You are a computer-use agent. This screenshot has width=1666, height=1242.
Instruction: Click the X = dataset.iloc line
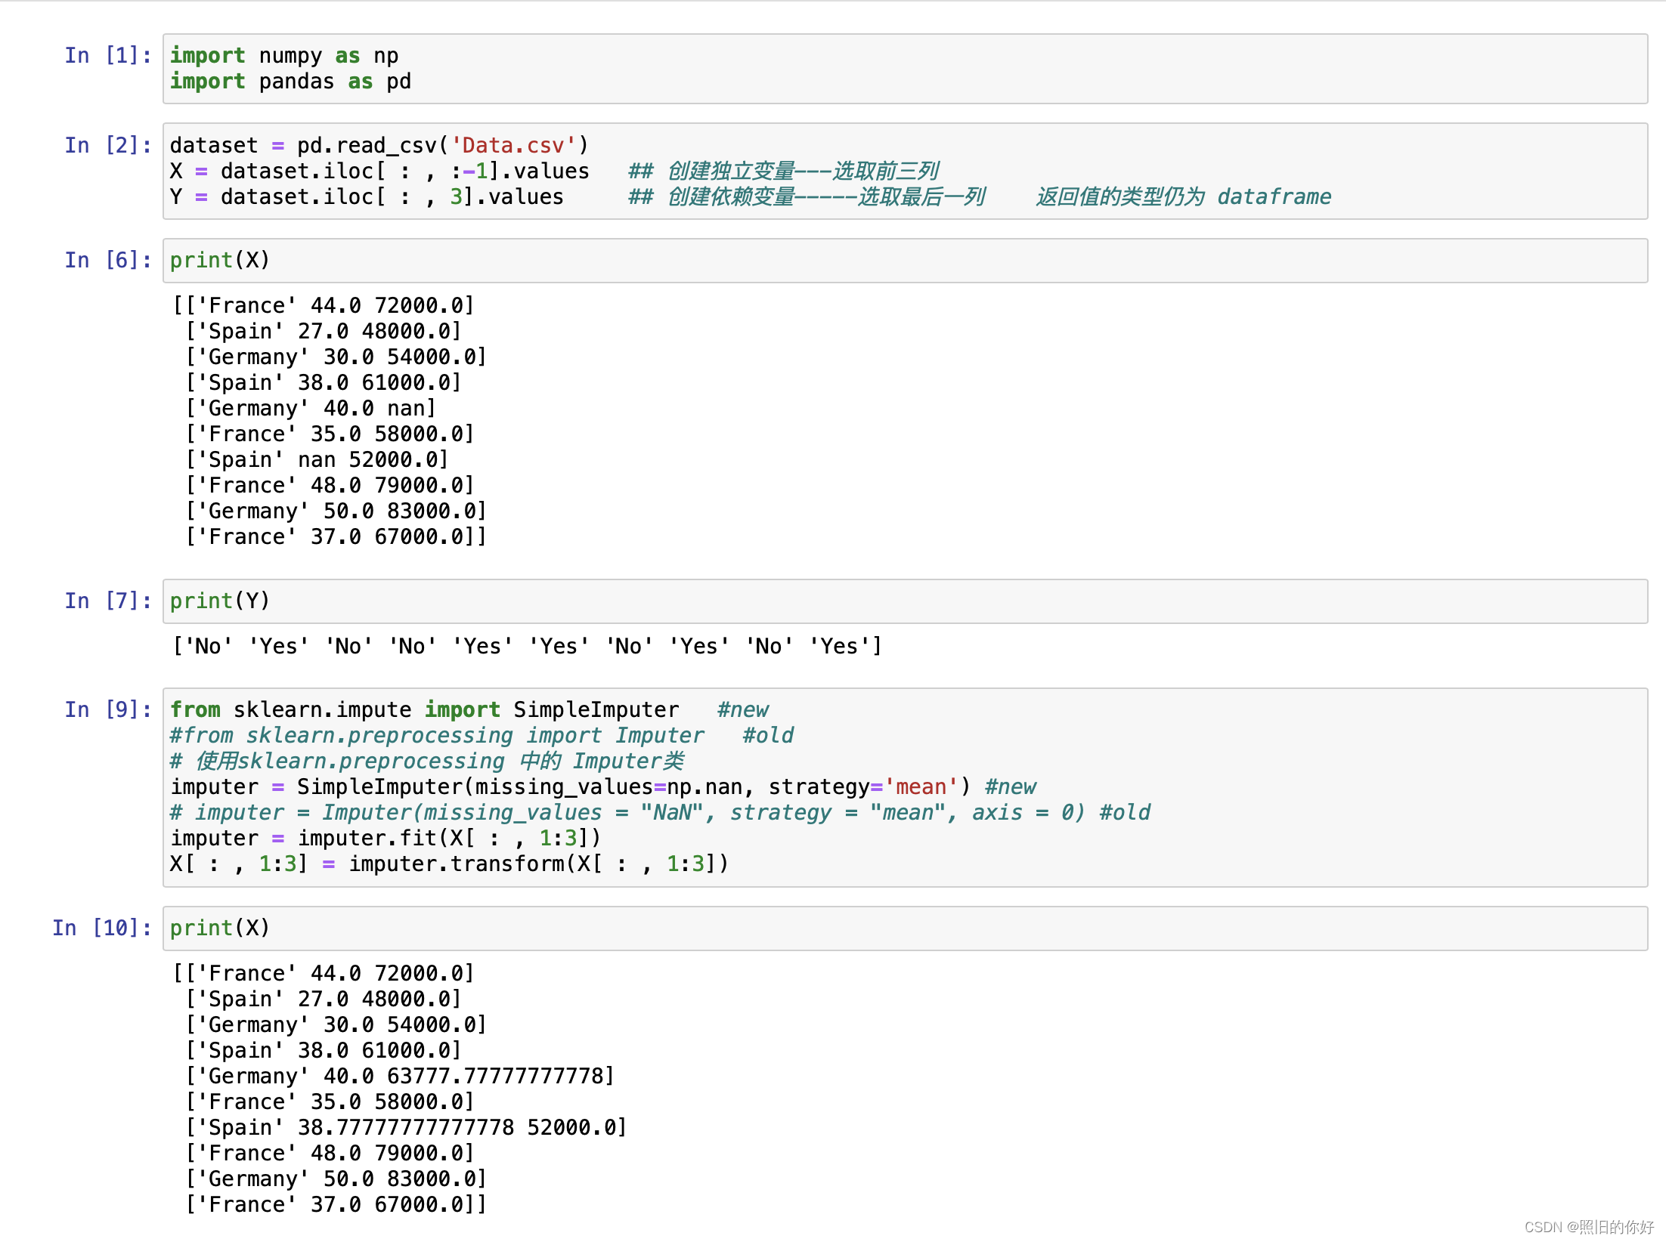pos(379,171)
